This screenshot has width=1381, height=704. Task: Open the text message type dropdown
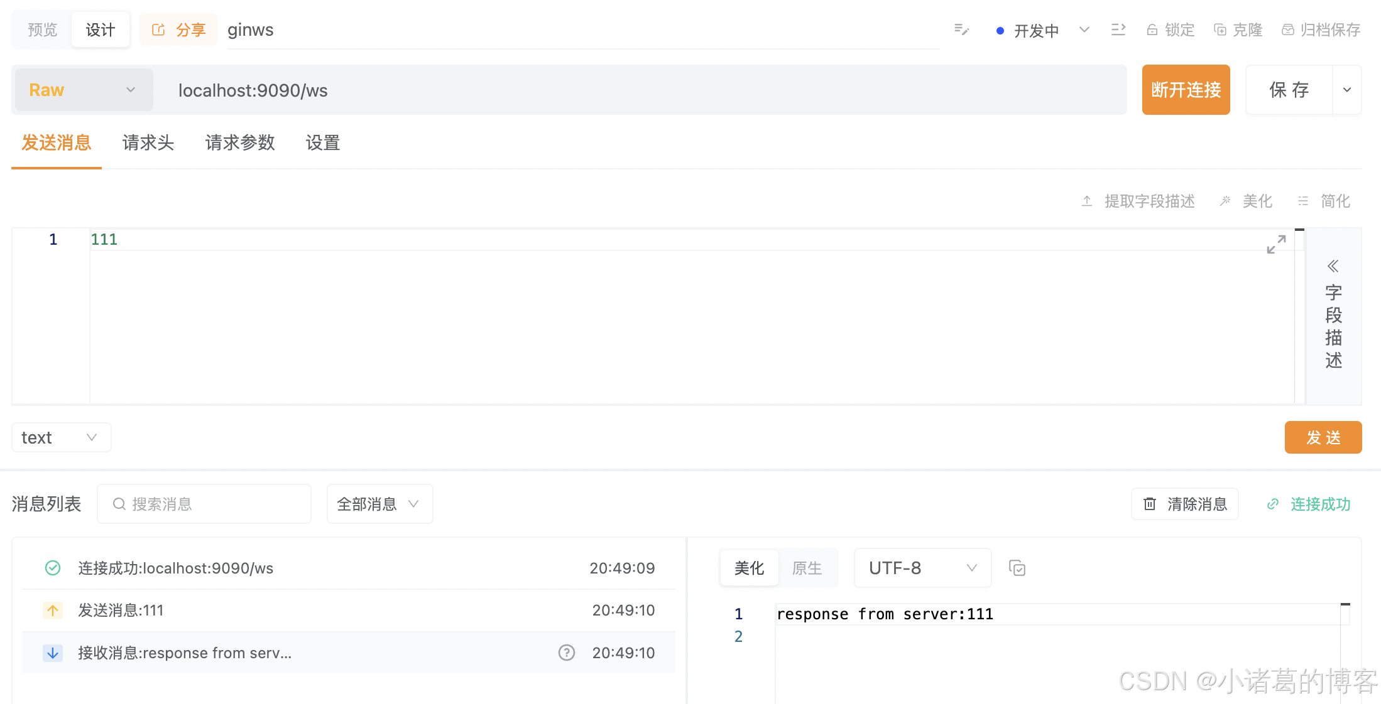[x=61, y=437]
